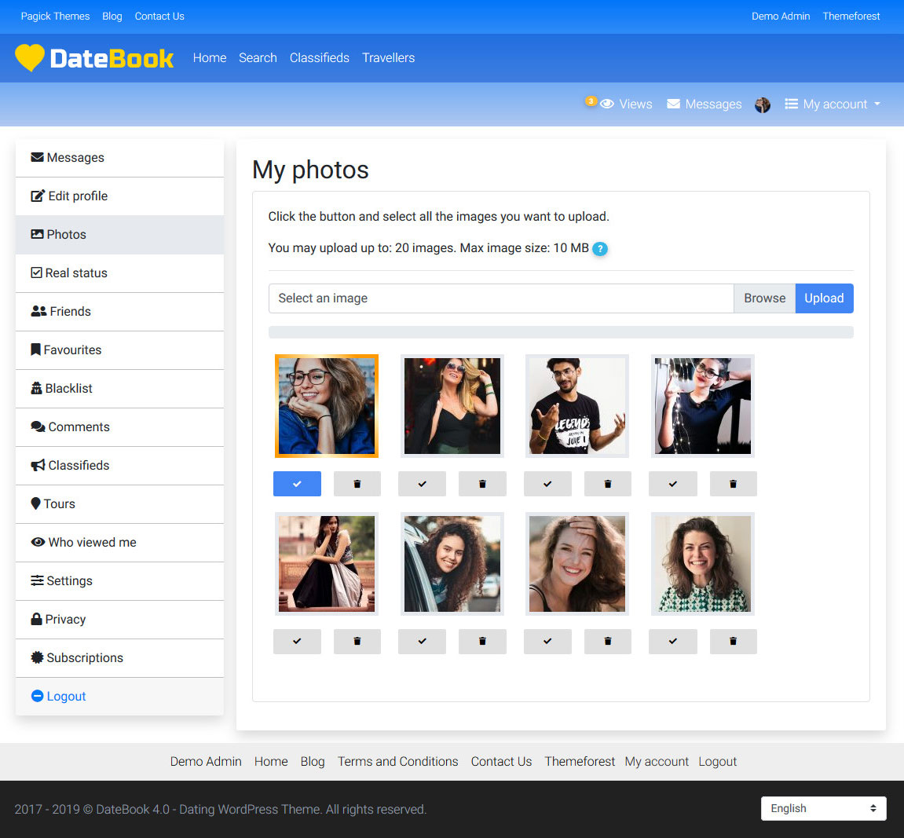Image resolution: width=904 pixels, height=838 pixels.
Task: Click the Edit profile pencil icon
Action: tap(36, 196)
